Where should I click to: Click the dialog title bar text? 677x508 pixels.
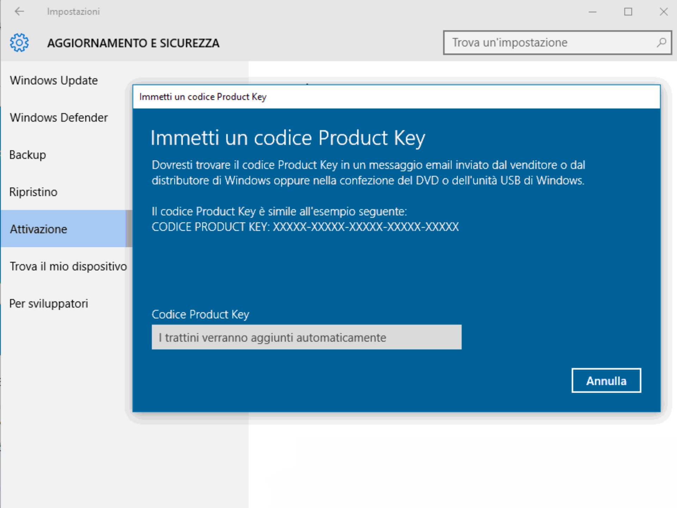(x=203, y=97)
